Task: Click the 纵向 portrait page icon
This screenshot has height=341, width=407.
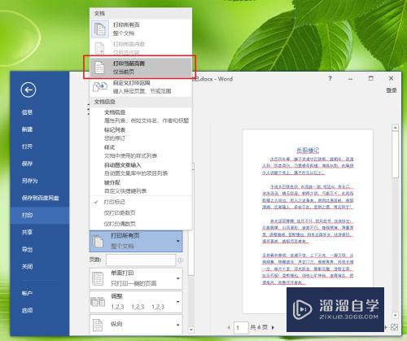Action: (x=98, y=325)
